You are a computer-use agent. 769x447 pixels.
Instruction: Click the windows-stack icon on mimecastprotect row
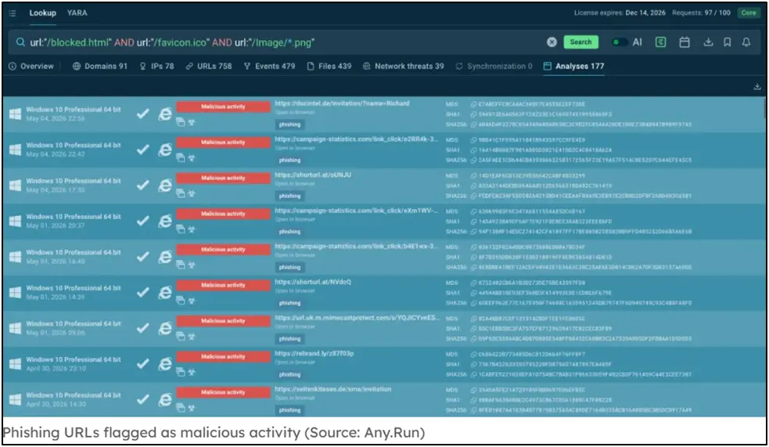(x=181, y=337)
